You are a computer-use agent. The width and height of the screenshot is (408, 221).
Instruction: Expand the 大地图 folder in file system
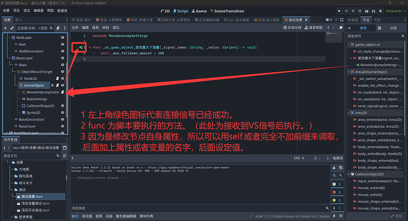pos(12,169)
